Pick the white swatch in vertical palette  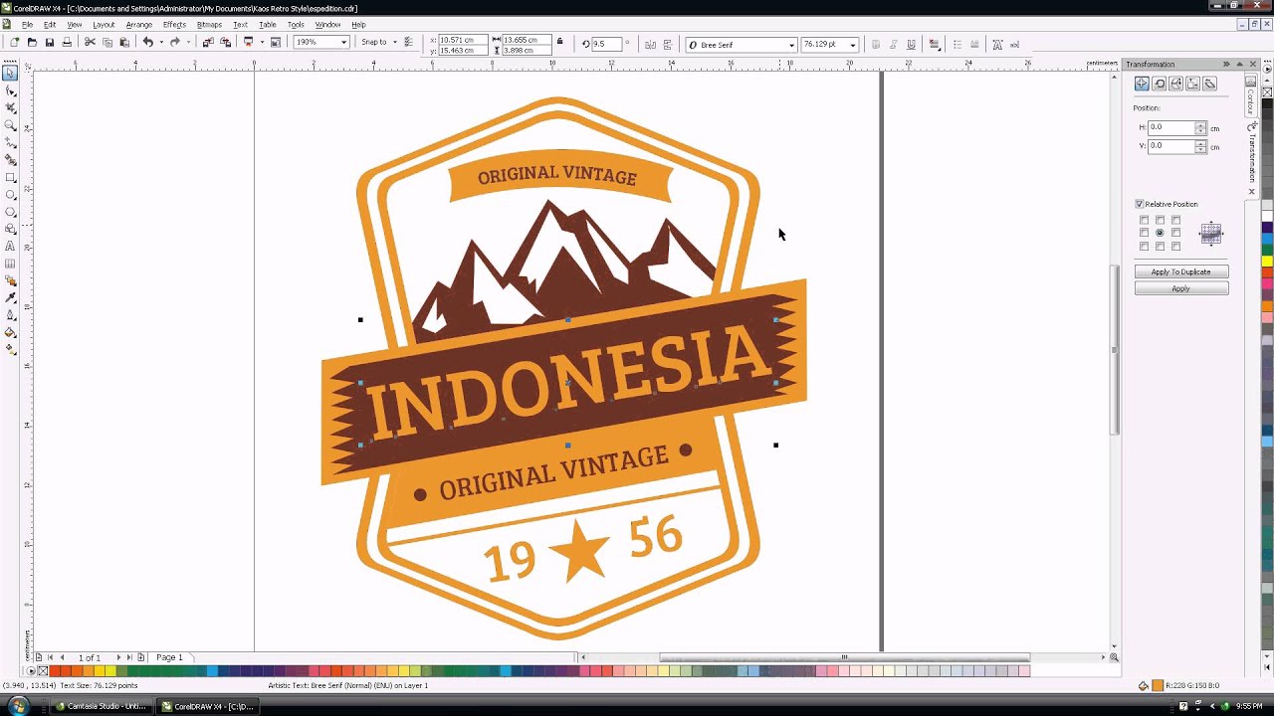point(1268,216)
